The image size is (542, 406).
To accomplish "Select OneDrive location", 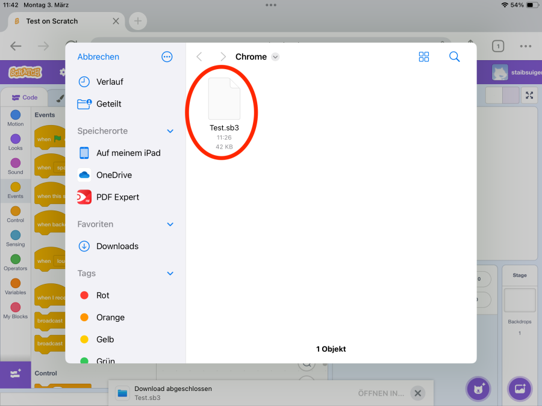I will (x=114, y=175).
